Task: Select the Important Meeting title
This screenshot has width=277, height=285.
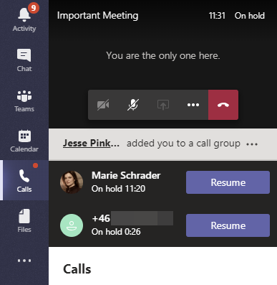Action: (97, 16)
